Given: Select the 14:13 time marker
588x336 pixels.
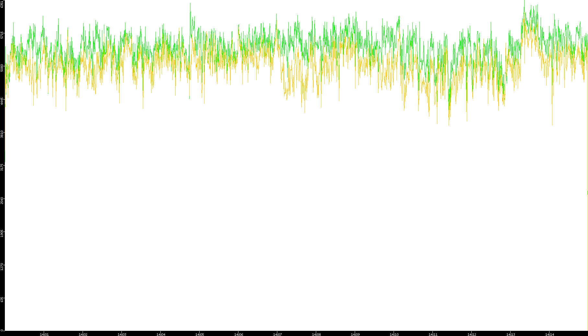Looking at the screenshot, I should (x=511, y=334).
